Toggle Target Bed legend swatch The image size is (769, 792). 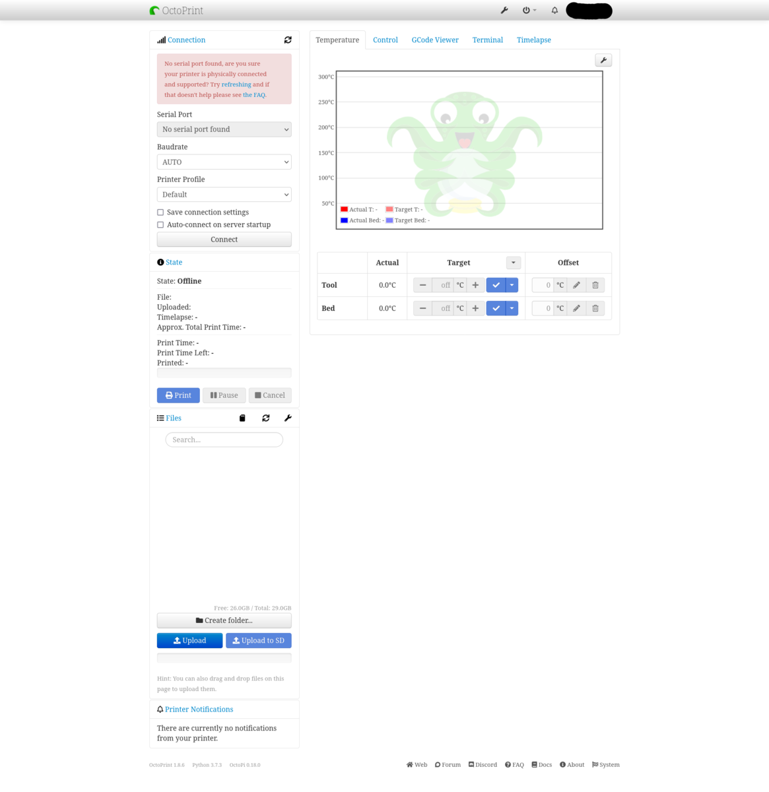tap(389, 220)
